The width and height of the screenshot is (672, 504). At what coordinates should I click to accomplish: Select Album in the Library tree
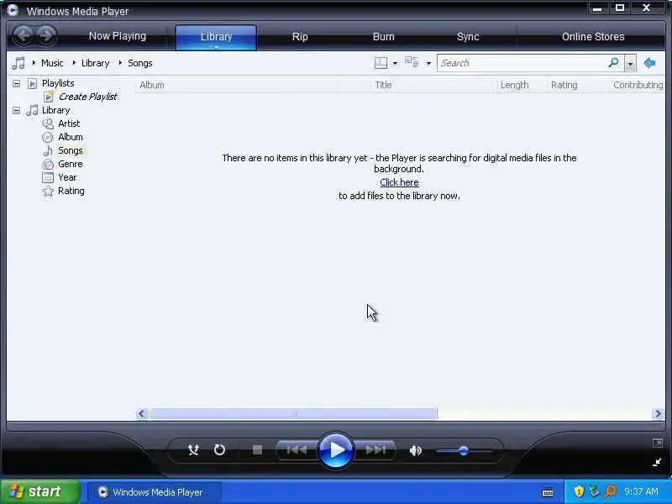click(x=71, y=137)
